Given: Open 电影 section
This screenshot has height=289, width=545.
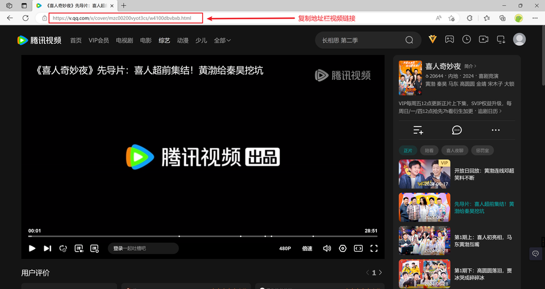Looking at the screenshot, I should [146, 40].
